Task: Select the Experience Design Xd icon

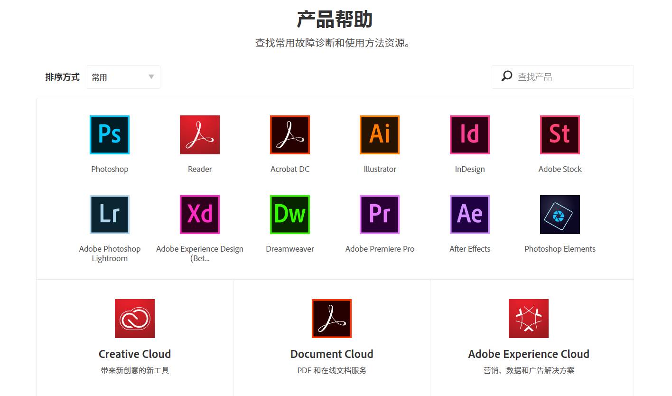Action: (200, 215)
